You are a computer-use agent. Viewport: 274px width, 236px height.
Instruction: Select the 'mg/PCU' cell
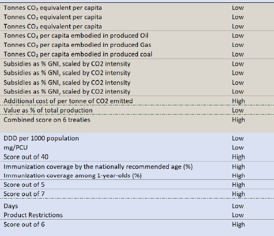point(15,147)
